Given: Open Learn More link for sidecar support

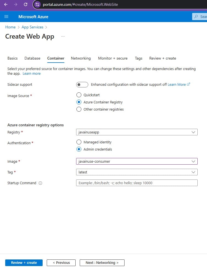Looking at the screenshot, I should pos(177,84).
